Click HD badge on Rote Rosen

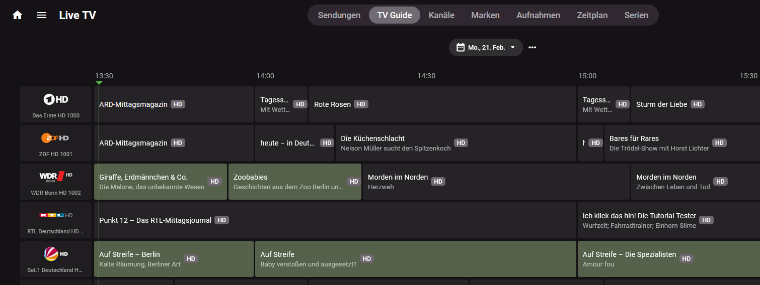click(x=361, y=104)
